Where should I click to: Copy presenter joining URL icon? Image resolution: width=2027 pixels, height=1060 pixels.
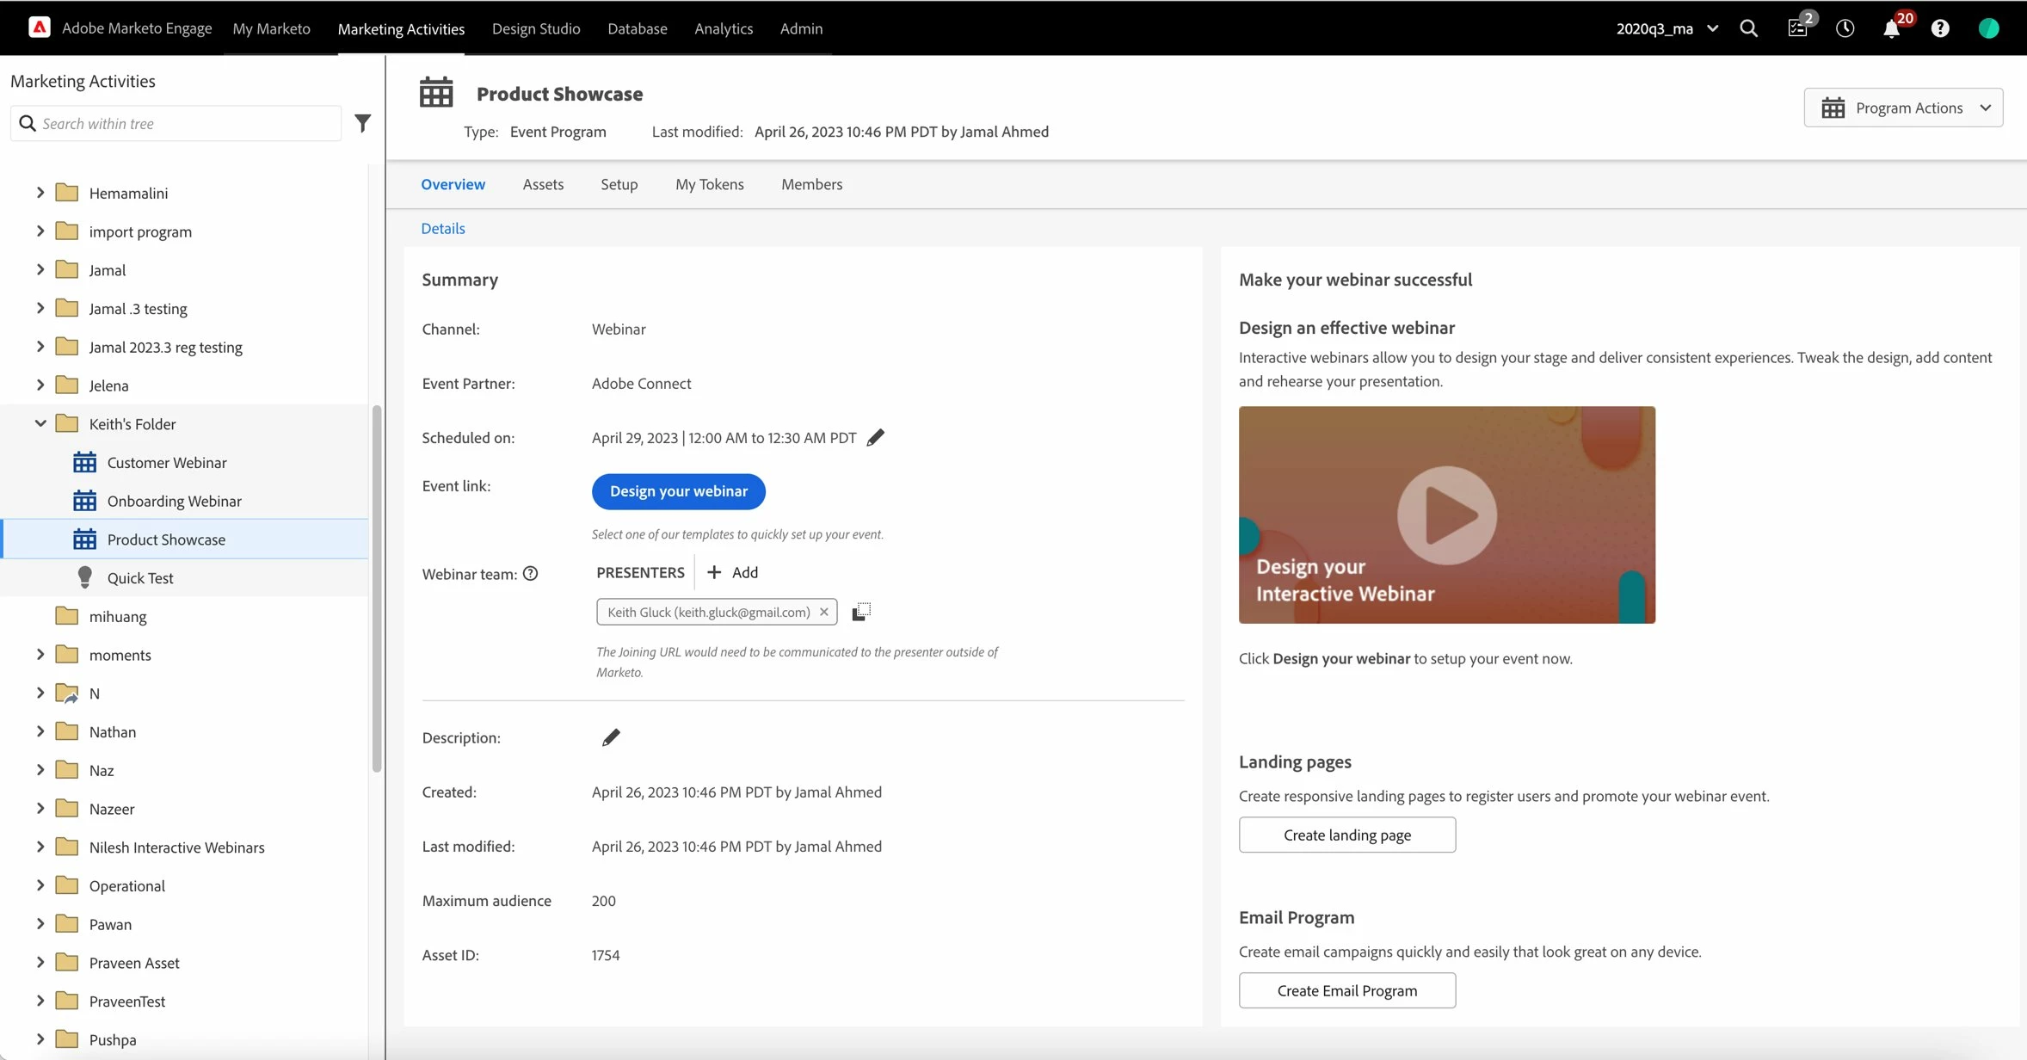tap(860, 612)
